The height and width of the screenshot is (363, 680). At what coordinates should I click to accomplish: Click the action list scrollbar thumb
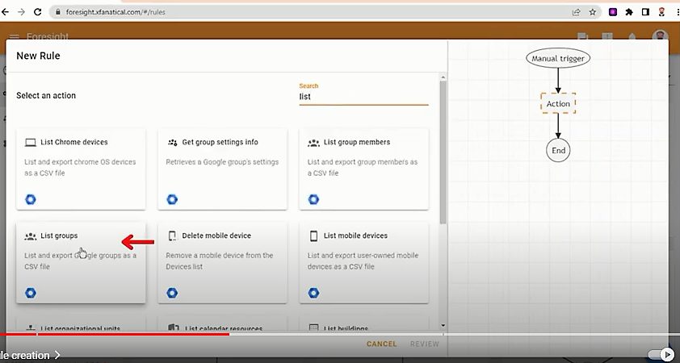[x=443, y=152]
